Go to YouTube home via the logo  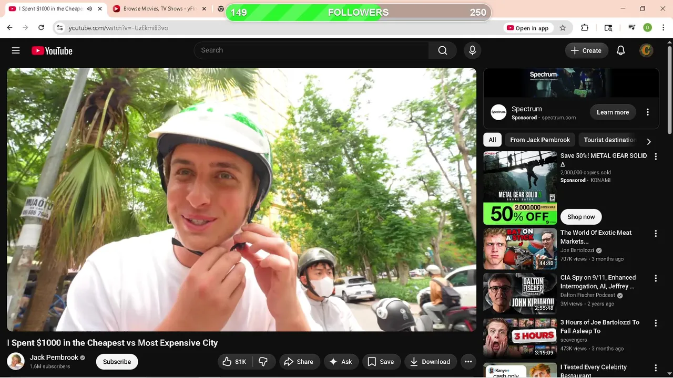(52, 51)
